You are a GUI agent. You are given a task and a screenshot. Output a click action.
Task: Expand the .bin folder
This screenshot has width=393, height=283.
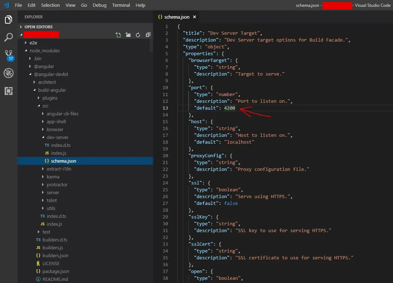[85, 58]
